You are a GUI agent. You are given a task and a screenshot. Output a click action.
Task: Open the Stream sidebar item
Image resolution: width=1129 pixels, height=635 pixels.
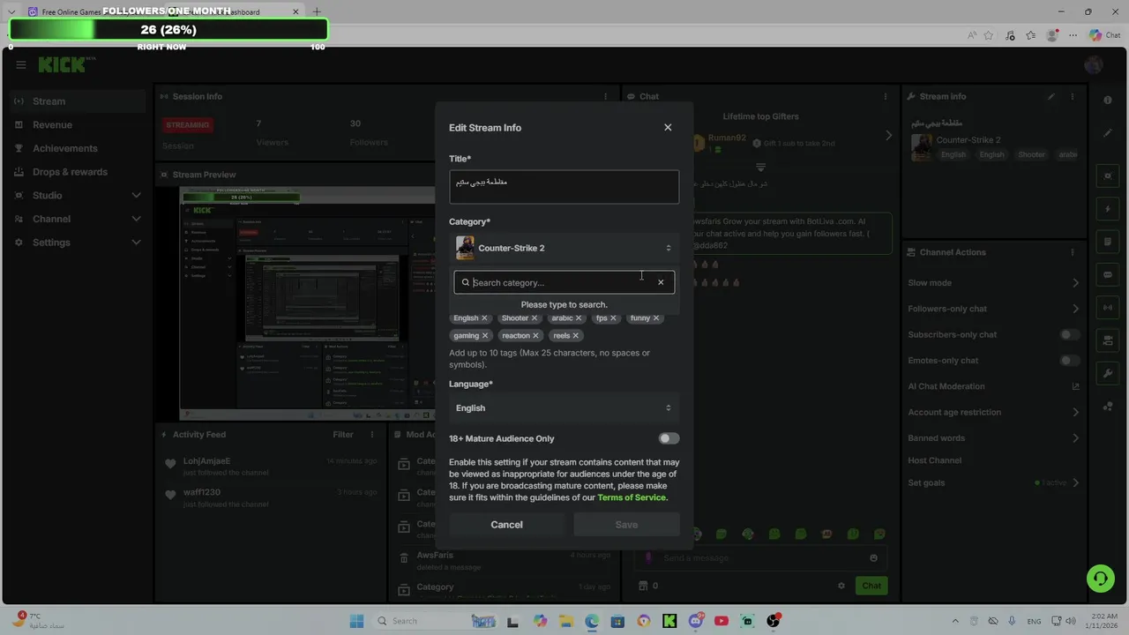click(78, 101)
